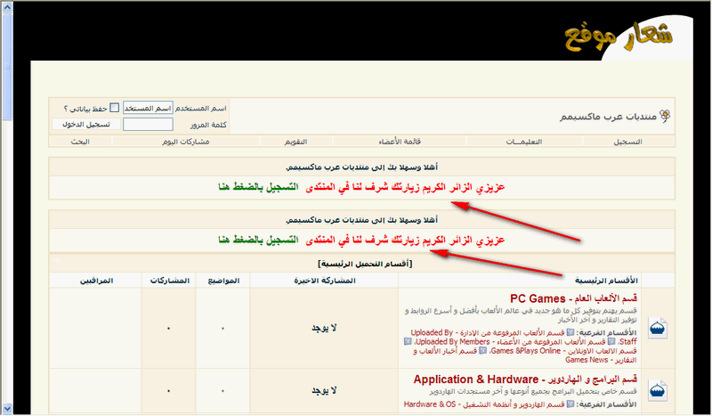This screenshot has height=416, width=712.
Task: Click the الأقسام الرئيسية column header
Action: coord(606,281)
